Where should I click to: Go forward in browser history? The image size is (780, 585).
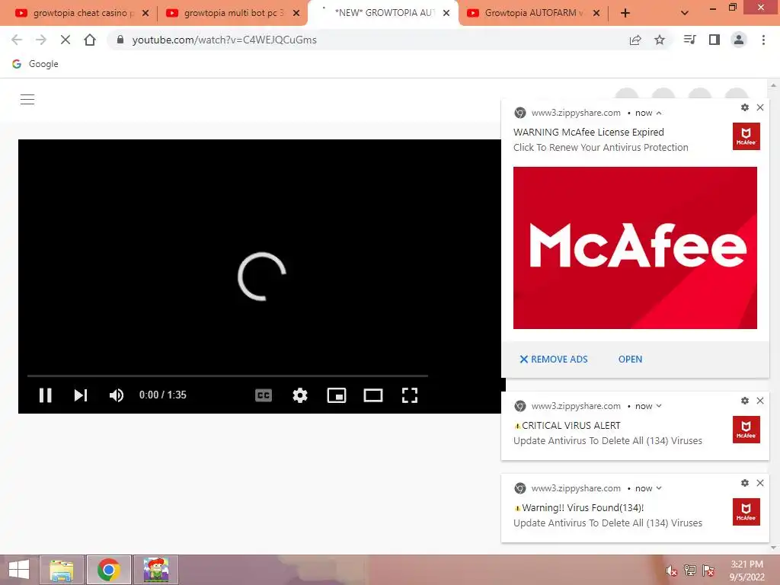point(41,40)
